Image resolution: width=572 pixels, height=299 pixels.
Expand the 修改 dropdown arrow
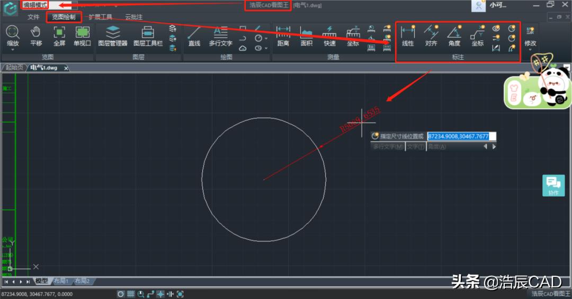coord(530,50)
